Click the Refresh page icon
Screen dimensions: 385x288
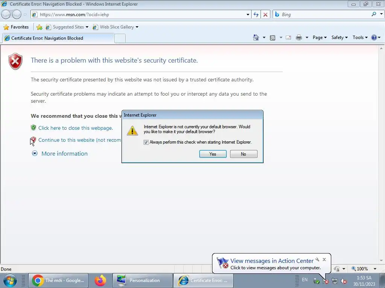(256, 15)
